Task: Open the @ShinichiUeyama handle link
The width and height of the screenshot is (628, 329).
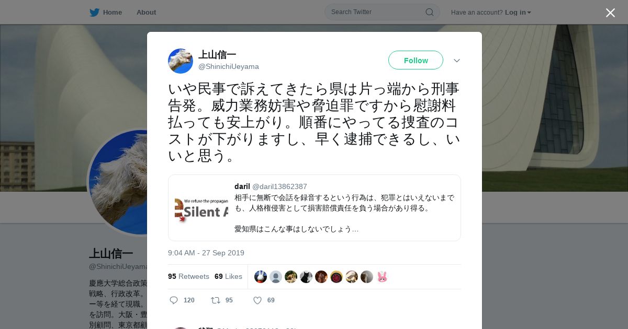Action: [229, 66]
